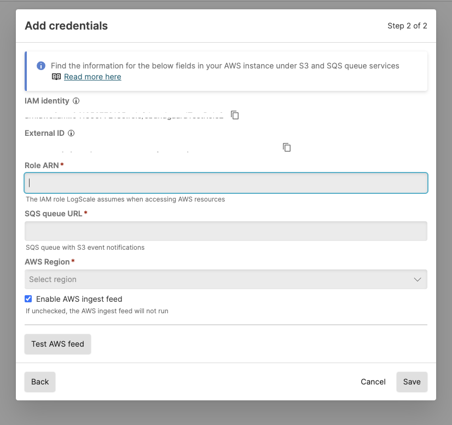The height and width of the screenshot is (425, 452).
Task: Click inside the Role ARN field
Action: [x=225, y=183]
